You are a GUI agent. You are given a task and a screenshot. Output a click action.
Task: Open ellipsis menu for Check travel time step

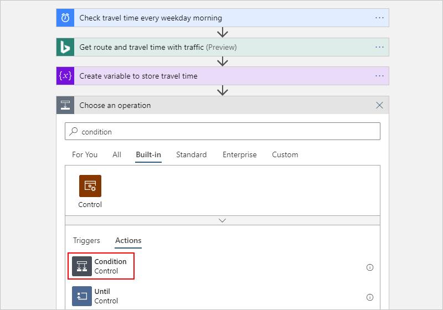coord(379,18)
